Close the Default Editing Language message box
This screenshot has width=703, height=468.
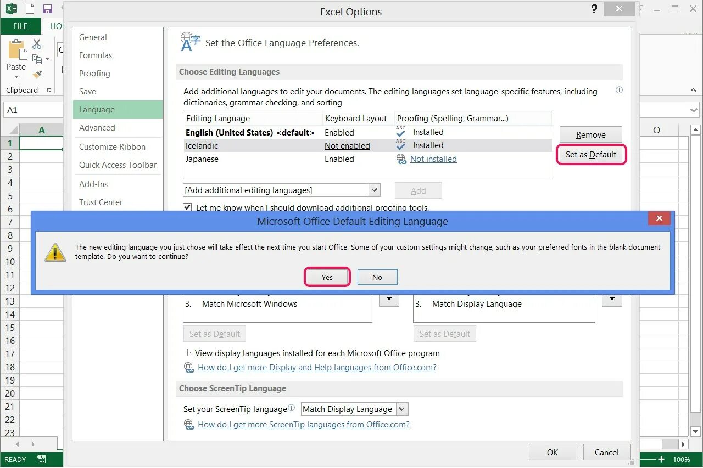pos(659,218)
